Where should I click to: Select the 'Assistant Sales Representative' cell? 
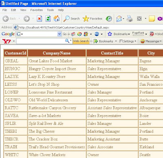112,108
